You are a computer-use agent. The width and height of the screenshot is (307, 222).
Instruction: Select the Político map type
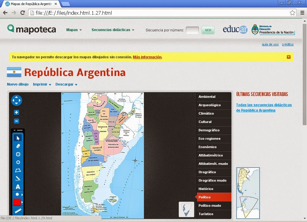pos(214,197)
